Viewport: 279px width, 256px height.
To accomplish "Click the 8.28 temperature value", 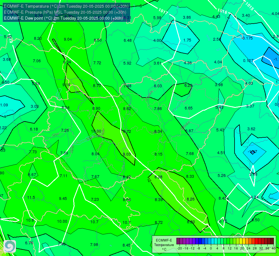I will 158,177.
